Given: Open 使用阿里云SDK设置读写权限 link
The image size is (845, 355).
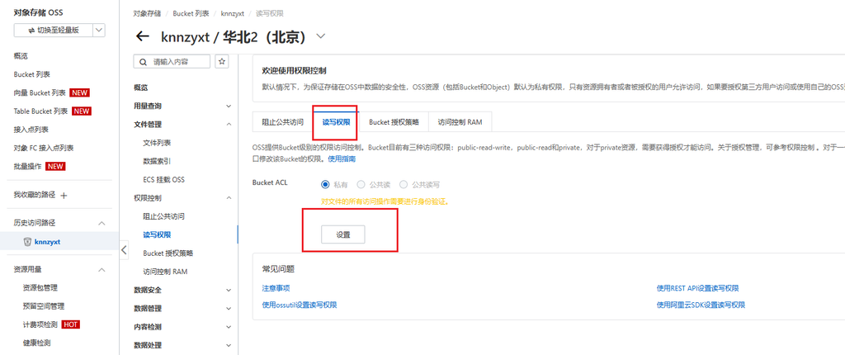Looking at the screenshot, I should 701,305.
